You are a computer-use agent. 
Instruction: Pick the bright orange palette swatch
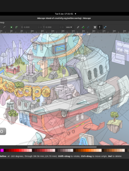(x=87, y=150)
